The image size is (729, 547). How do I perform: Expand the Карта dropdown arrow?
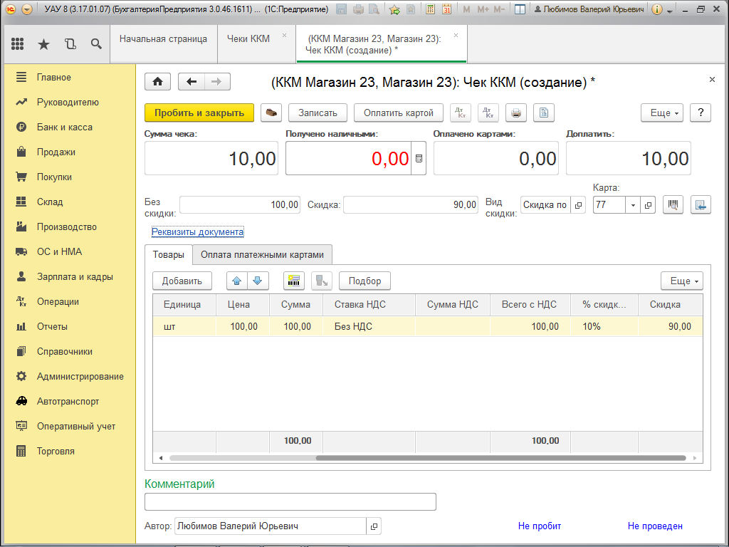633,205
